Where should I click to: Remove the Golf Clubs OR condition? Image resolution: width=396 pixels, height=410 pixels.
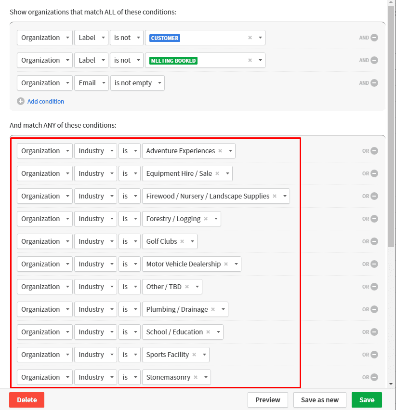pyautogui.click(x=374, y=241)
